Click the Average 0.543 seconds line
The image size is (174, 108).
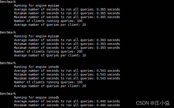point(67,71)
